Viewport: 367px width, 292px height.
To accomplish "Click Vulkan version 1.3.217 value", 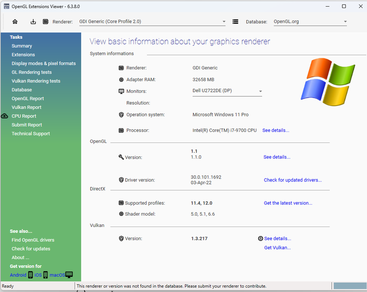I will coord(199,238).
